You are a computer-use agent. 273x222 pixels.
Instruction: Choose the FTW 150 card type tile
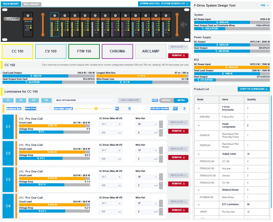(x=84, y=51)
